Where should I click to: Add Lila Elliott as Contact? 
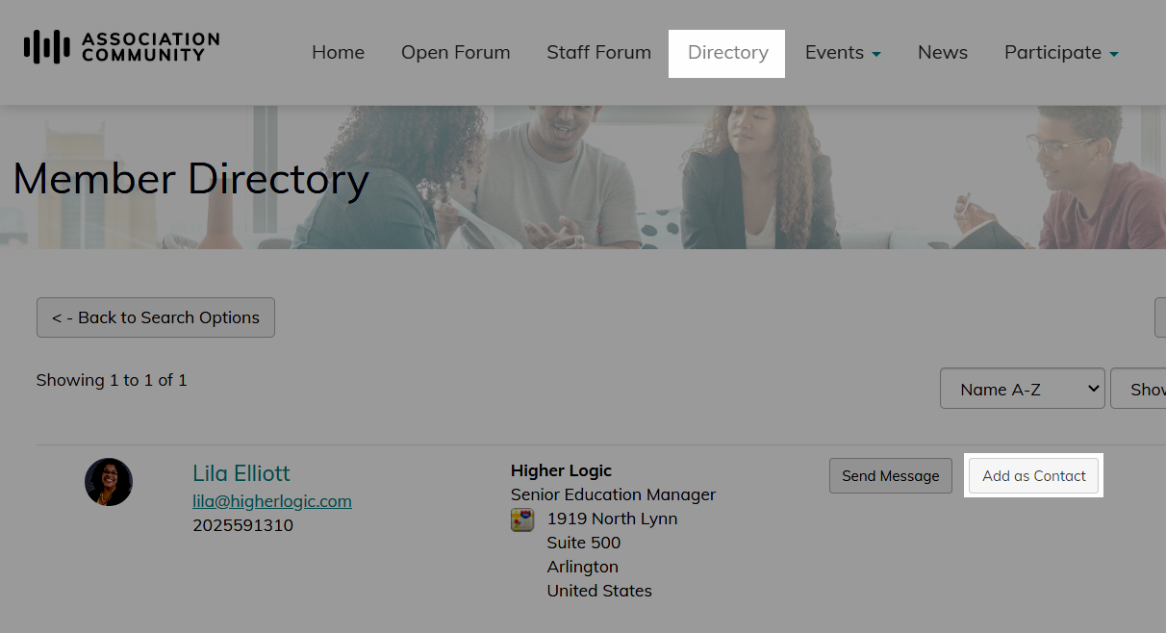coord(1033,476)
